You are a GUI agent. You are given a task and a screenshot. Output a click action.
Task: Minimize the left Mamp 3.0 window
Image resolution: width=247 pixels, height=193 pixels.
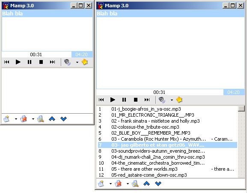pyautogui.click(x=74, y=6)
